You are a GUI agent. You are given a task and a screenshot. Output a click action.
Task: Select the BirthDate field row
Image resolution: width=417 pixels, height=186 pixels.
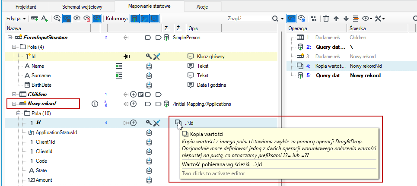click(141, 85)
